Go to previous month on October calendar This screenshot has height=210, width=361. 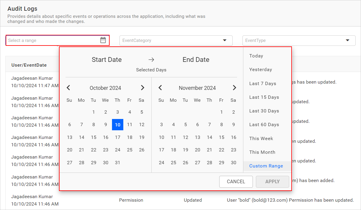[x=68, y=87]
